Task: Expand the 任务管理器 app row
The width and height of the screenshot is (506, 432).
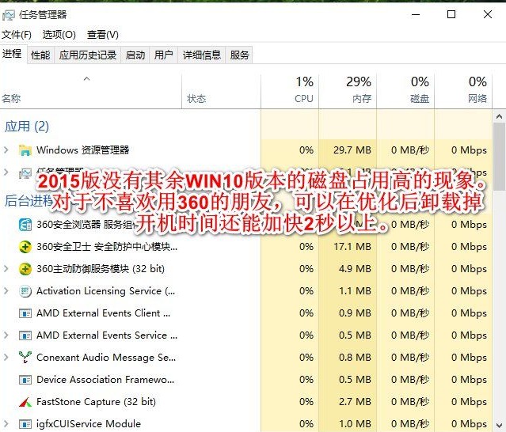Action: (x=6, y=172)
